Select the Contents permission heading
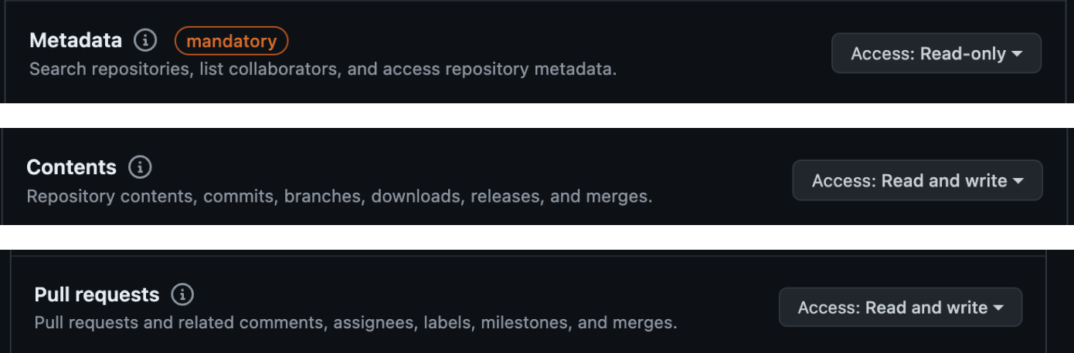The image size is (1074, 353). [x=71, y=167]
